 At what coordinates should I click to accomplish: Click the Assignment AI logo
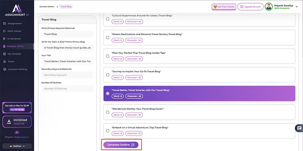pos(17,10)
